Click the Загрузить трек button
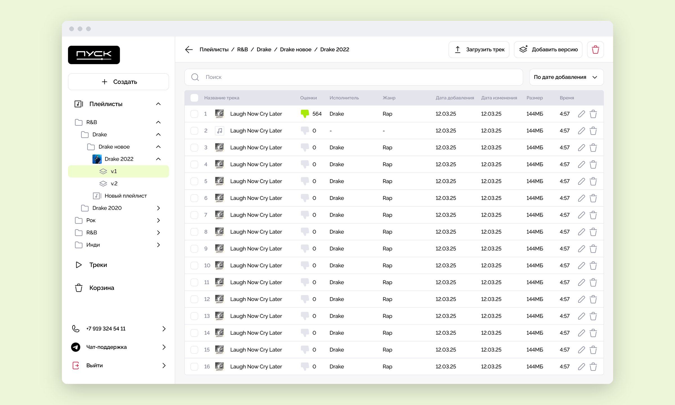Screen dimensions: 675x405 [x=479, y=50]
